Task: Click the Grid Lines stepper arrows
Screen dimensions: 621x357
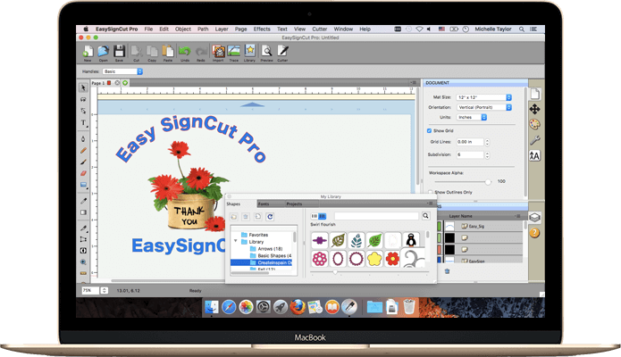Action: (x=487, y=142)
